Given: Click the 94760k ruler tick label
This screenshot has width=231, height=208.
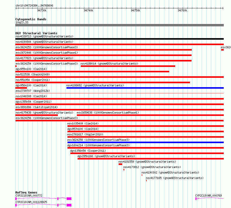Looking at the screenshot, I should (182, 10).
